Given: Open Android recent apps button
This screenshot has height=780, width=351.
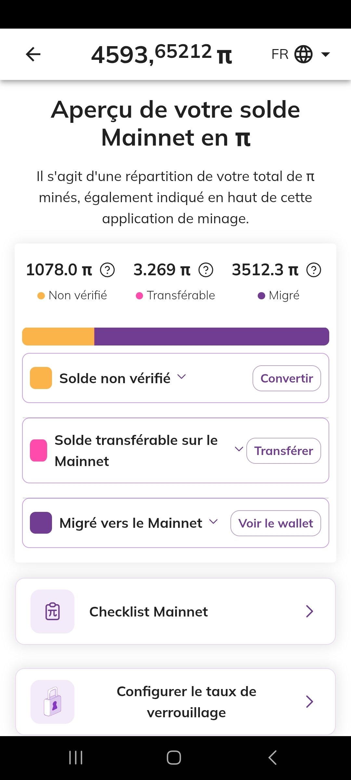Looking at the screenshot, I should [76, 758].
